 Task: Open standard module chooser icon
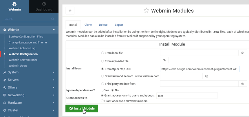pos(207,76)
